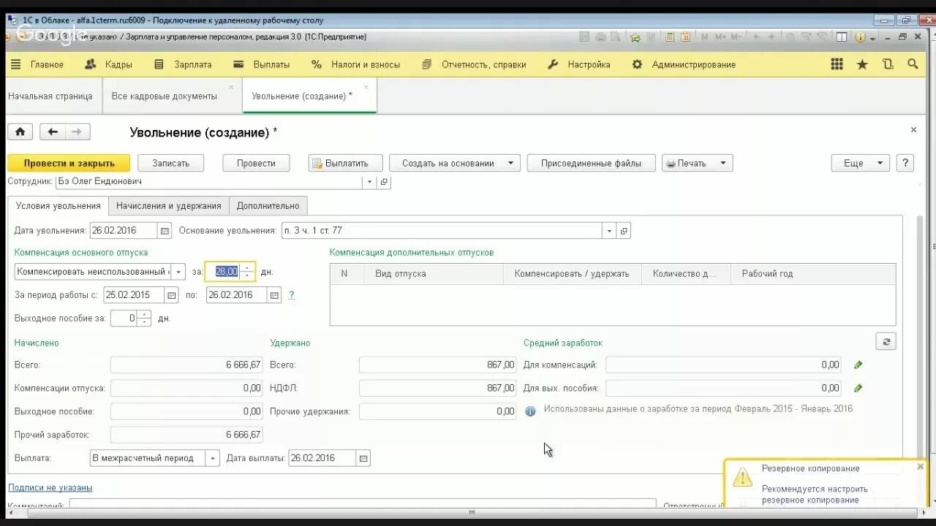Click the print preview icon in title toolbar

click(x=615, y=37)
